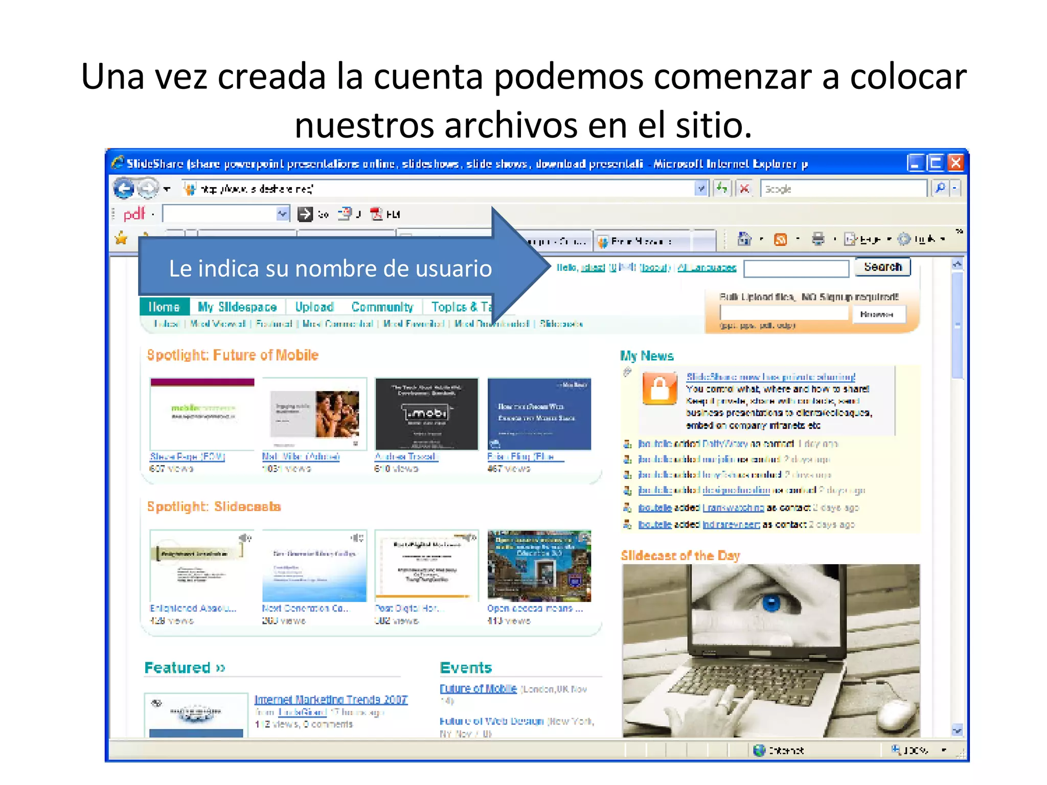Open the Future of Web Design event link
Screen dimensions: 1047x785
pyautogui.click(x=491, y=721)
